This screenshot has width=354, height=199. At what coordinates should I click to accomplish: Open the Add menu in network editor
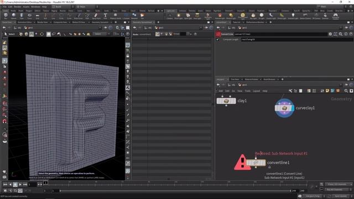click(221, 91)
